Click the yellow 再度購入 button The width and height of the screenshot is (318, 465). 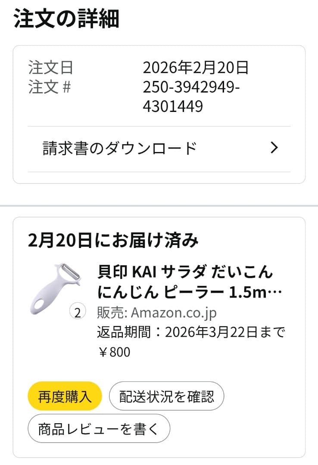[65, 396]
